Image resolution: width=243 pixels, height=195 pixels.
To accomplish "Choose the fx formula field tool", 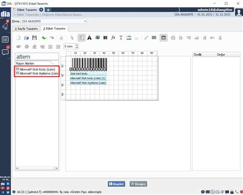I will 113,38.
